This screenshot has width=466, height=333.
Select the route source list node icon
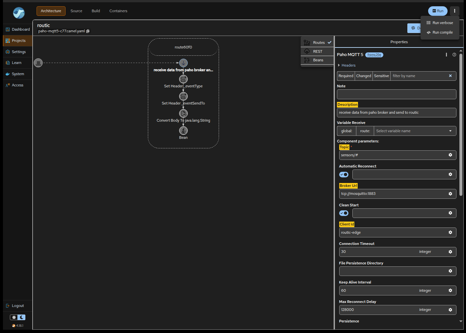click(x=38, y=63)
